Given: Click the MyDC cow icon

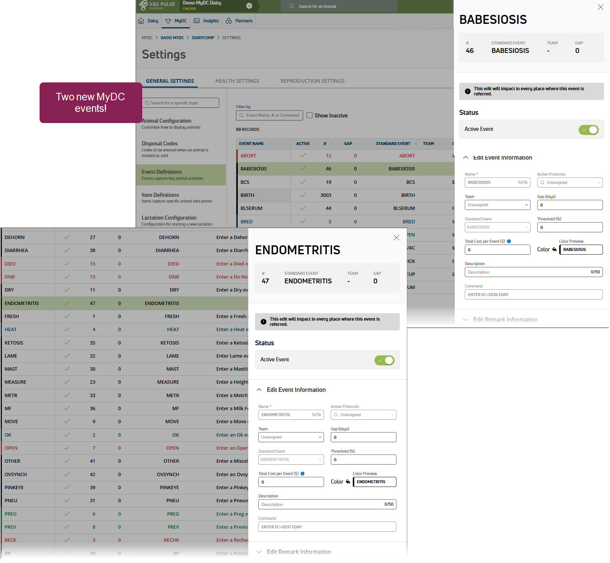Looking at the screenshot, I should coord(168,21).
